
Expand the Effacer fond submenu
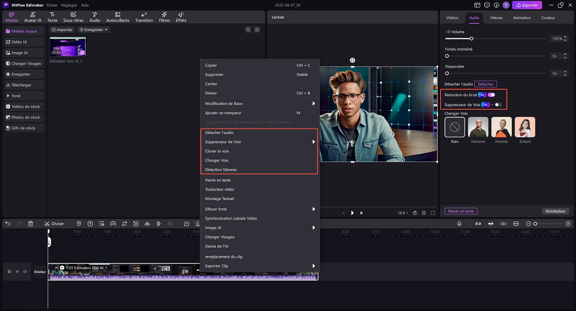pos(260,209)
